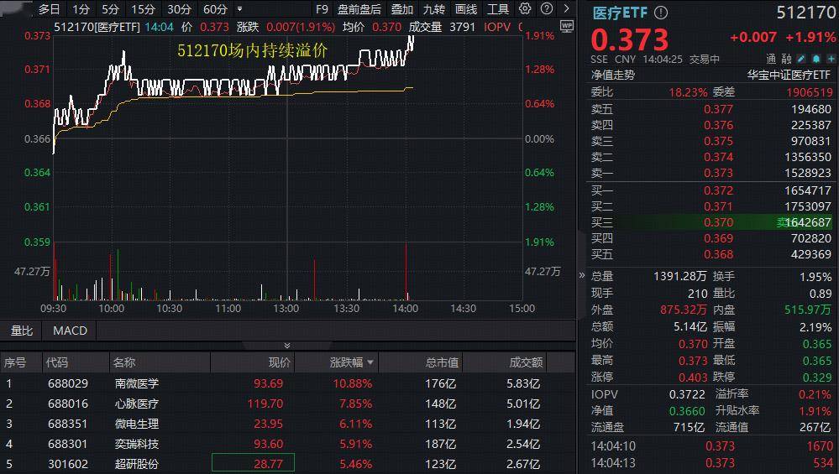Switch to 多日 chart period
The width and height of the screenshot is (839, 474).
pos(49,9)
